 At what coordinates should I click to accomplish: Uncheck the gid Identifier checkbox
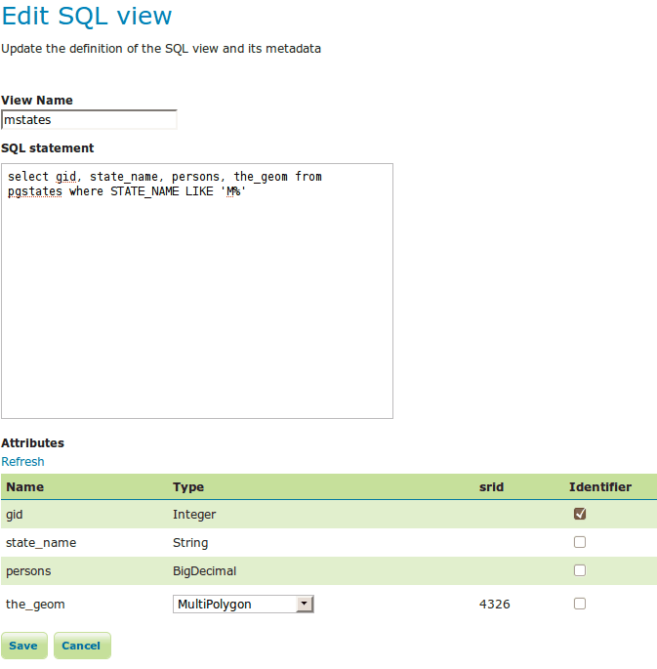coord(580,514)
